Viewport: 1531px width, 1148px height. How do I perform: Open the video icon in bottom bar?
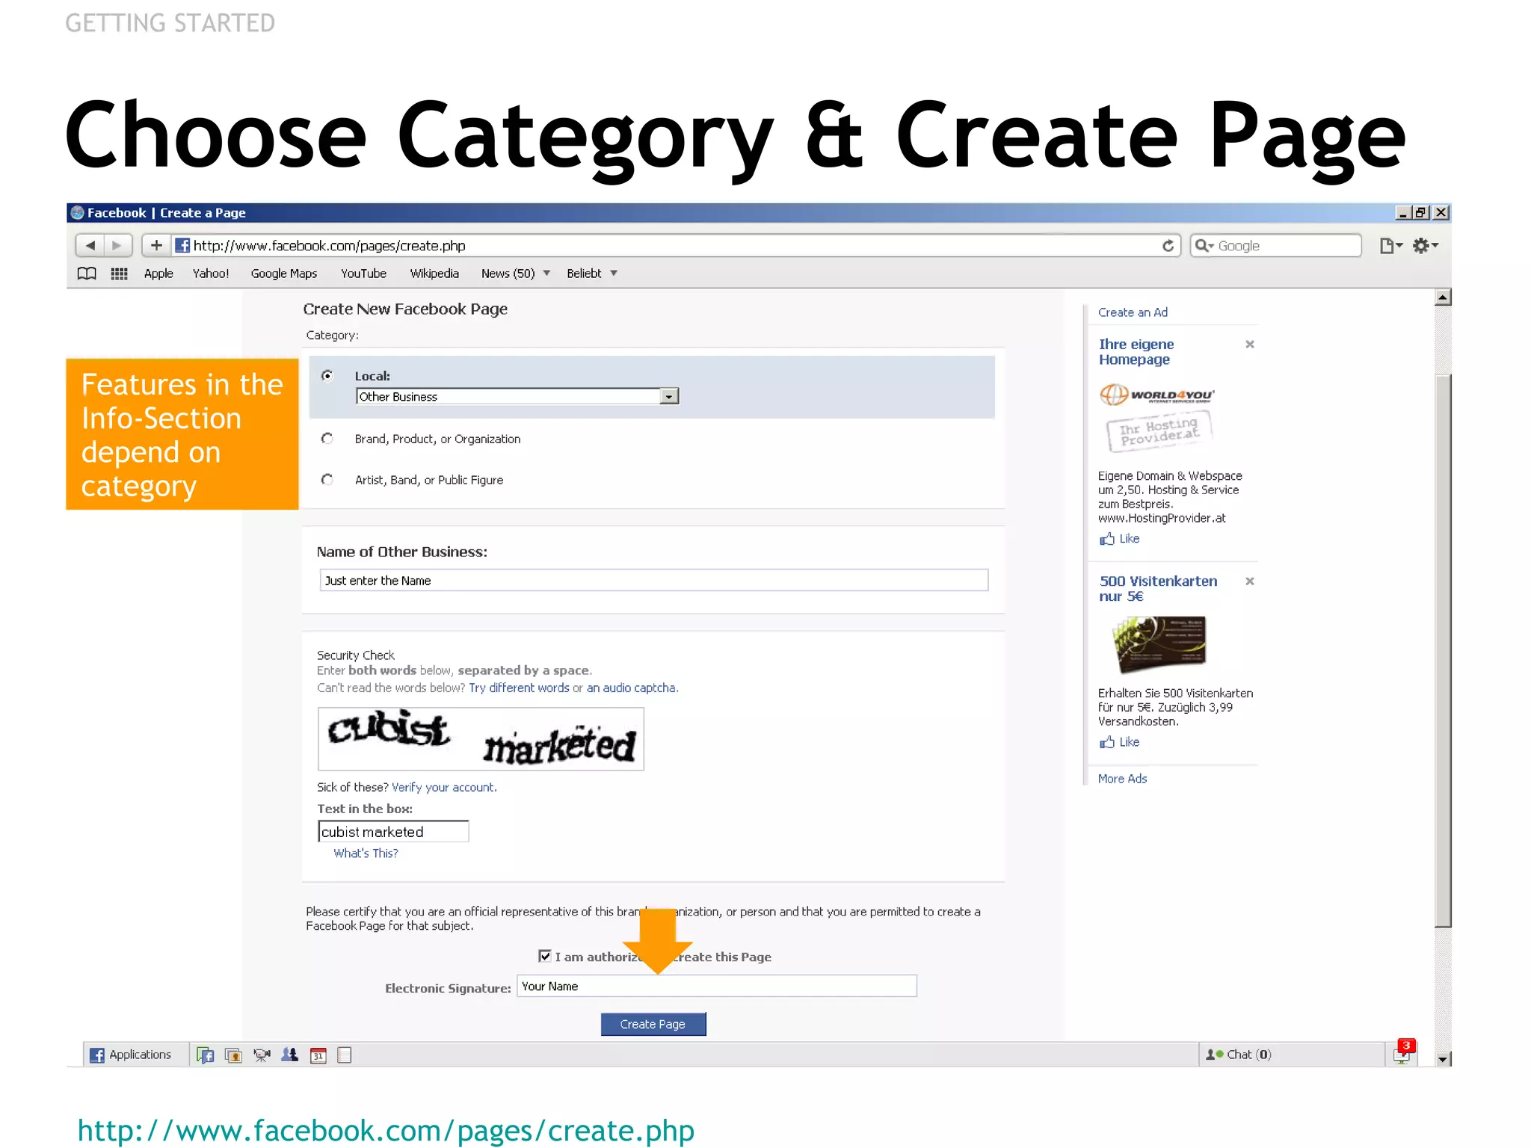262,1055
